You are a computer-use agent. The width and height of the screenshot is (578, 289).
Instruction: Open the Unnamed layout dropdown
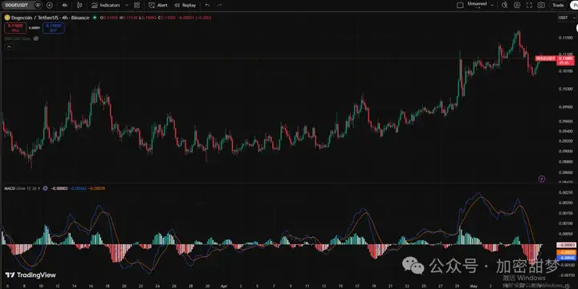point(480,5)
